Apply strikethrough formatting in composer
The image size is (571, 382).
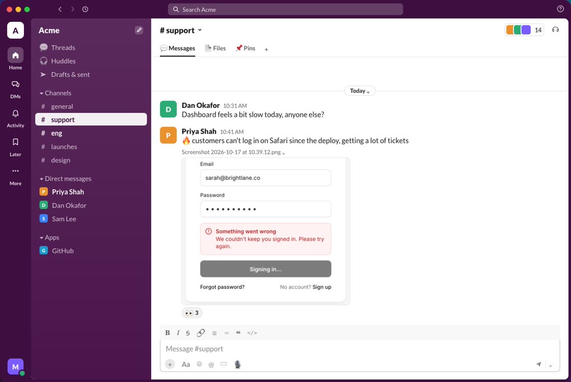point(188,333)
